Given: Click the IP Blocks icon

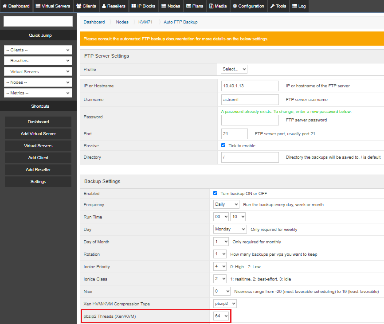Looking at the screenshot, I should pos(133,6).
